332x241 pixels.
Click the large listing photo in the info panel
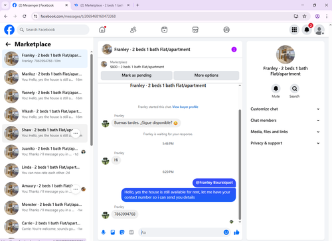[x=286, y=54]
